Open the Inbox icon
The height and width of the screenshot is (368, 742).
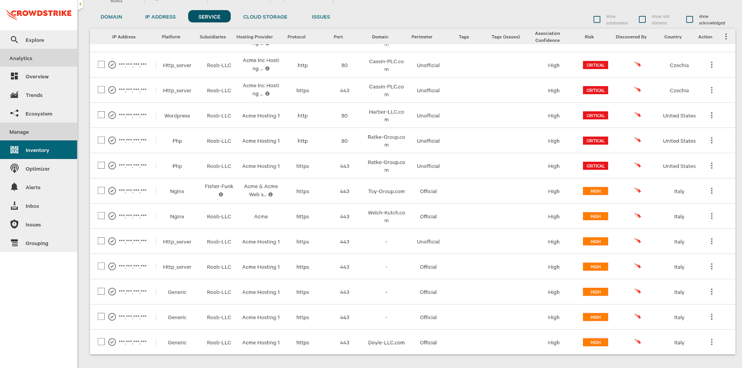[x=14, y=206]
